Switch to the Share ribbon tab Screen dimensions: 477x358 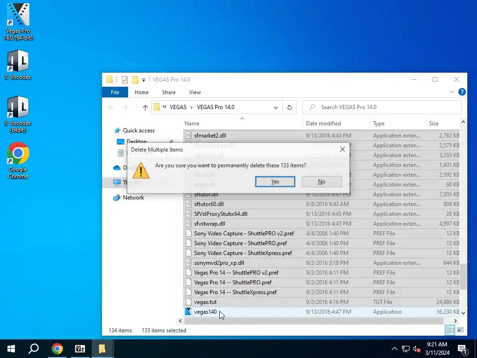169,92
